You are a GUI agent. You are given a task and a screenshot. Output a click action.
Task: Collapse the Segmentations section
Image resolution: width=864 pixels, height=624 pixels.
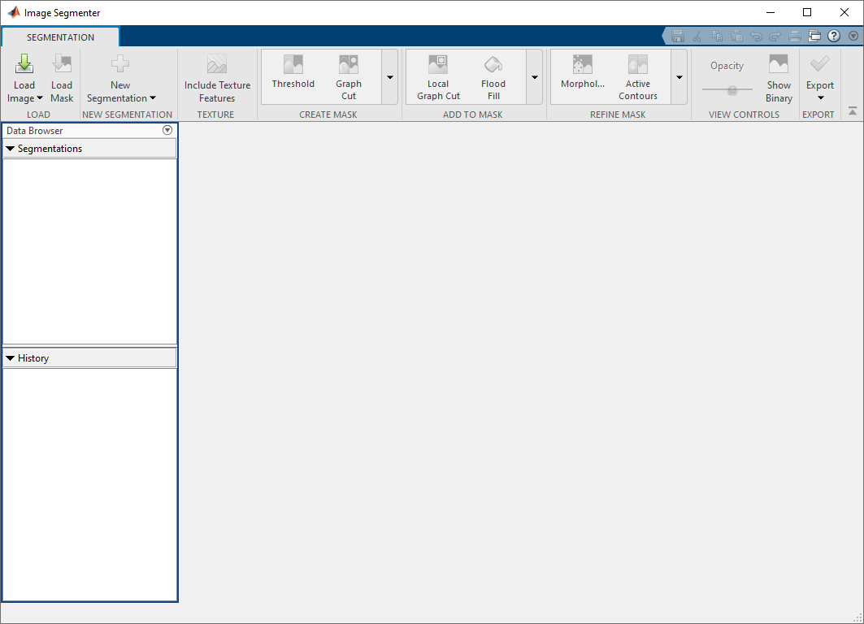(x=10, y=149)
